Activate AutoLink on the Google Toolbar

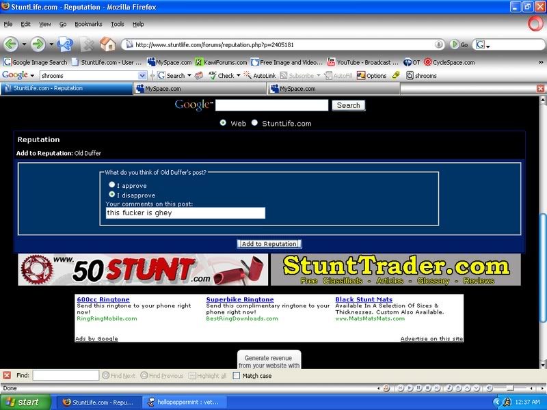tap(261, 74)
